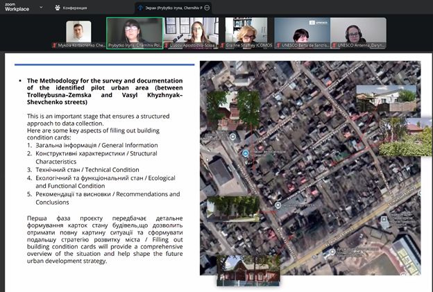The width and height of the screenshot is (433, 292).
Task: Select Lubov Apostolova-Sossa's video tile
Action: [191, 32]
